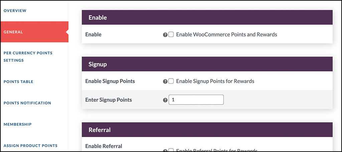The width and height of the screenshot is (342, 152).
Task: Click the Signup section header
Action: pyautogui.click(x=207, y=64)
